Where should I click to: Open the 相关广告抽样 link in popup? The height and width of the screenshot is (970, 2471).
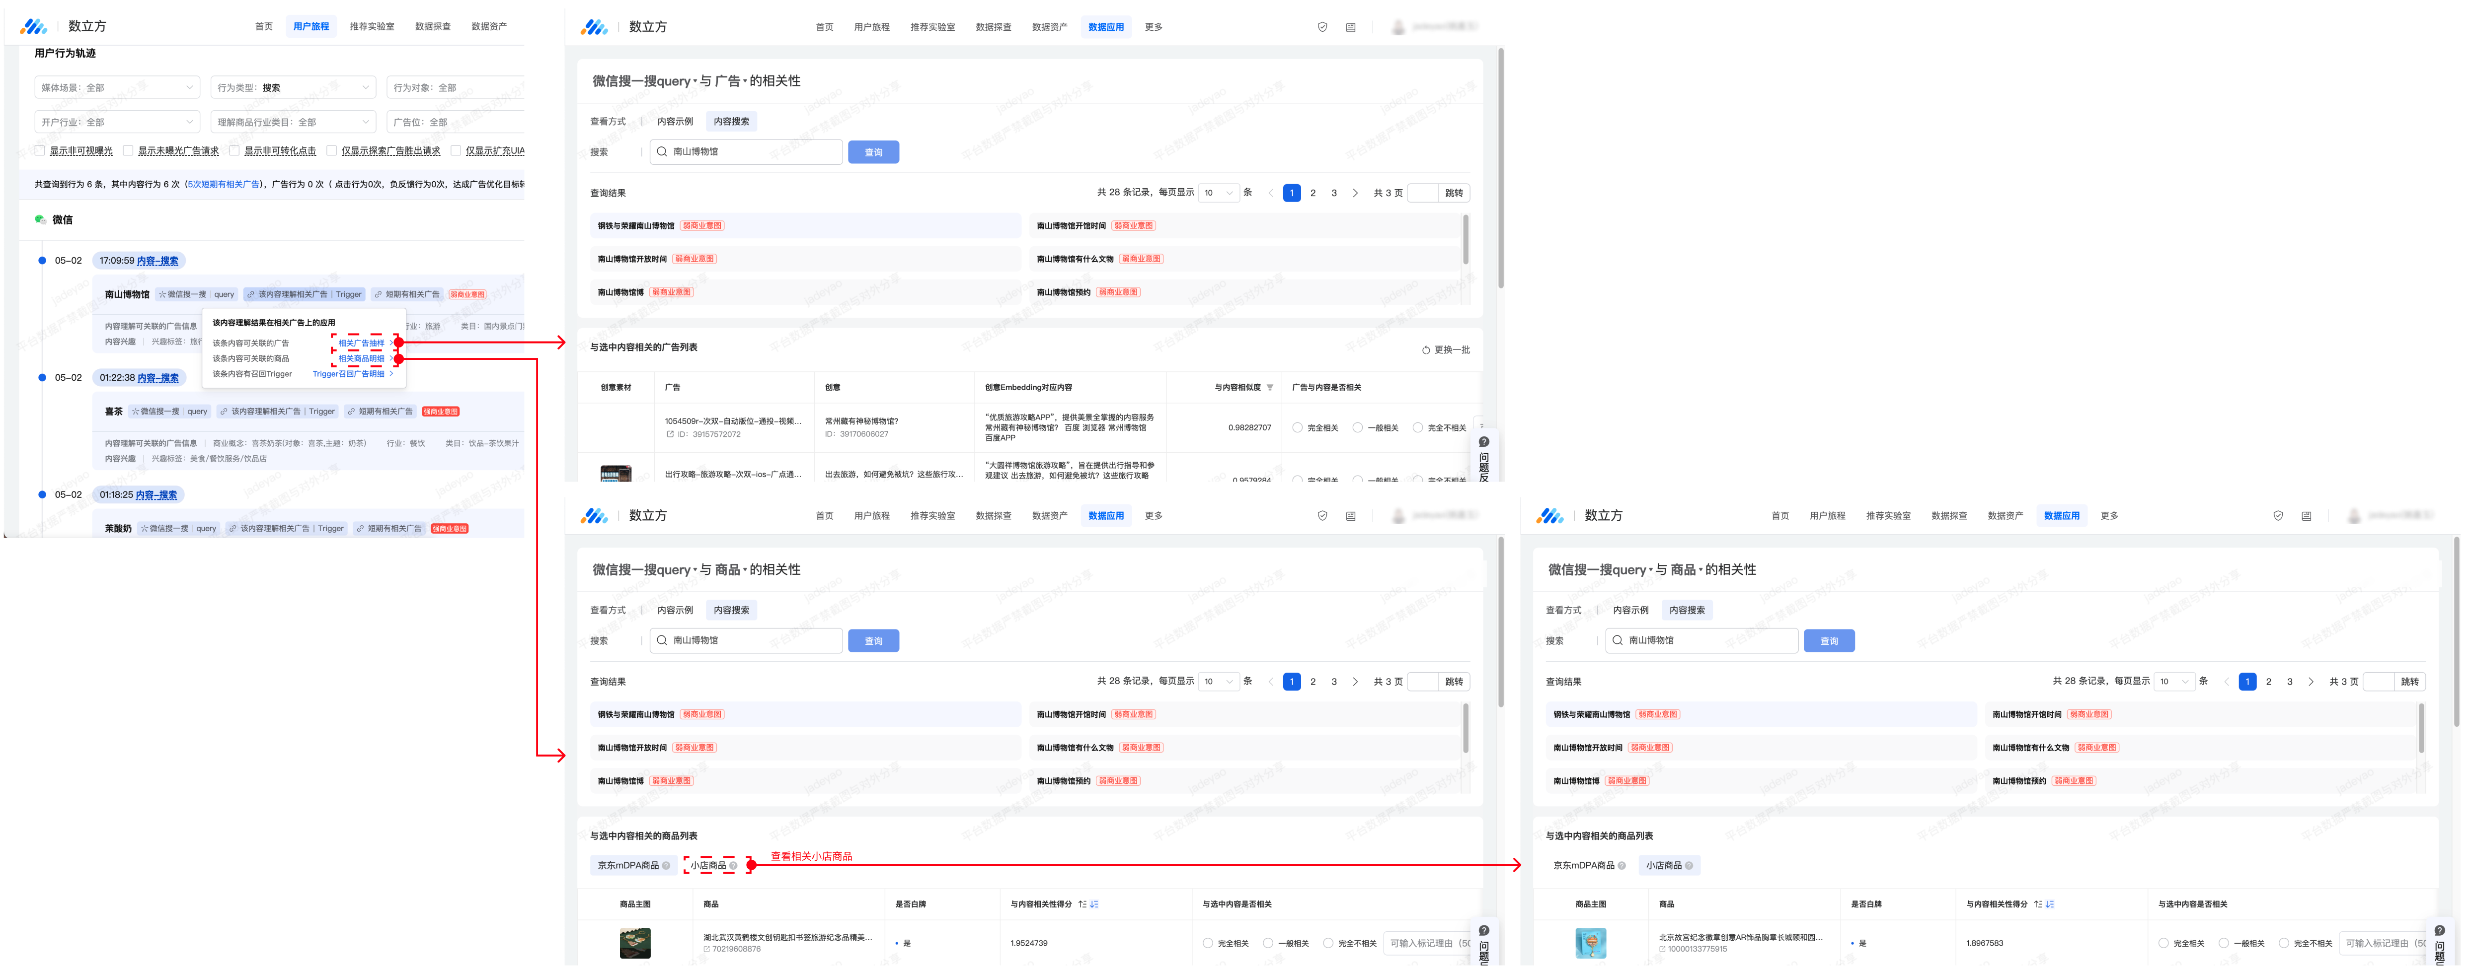(x=361, y=342)
